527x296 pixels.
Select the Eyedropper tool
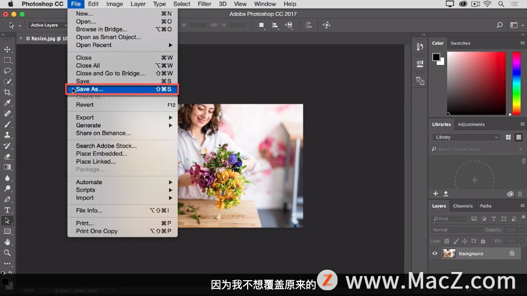8,103
